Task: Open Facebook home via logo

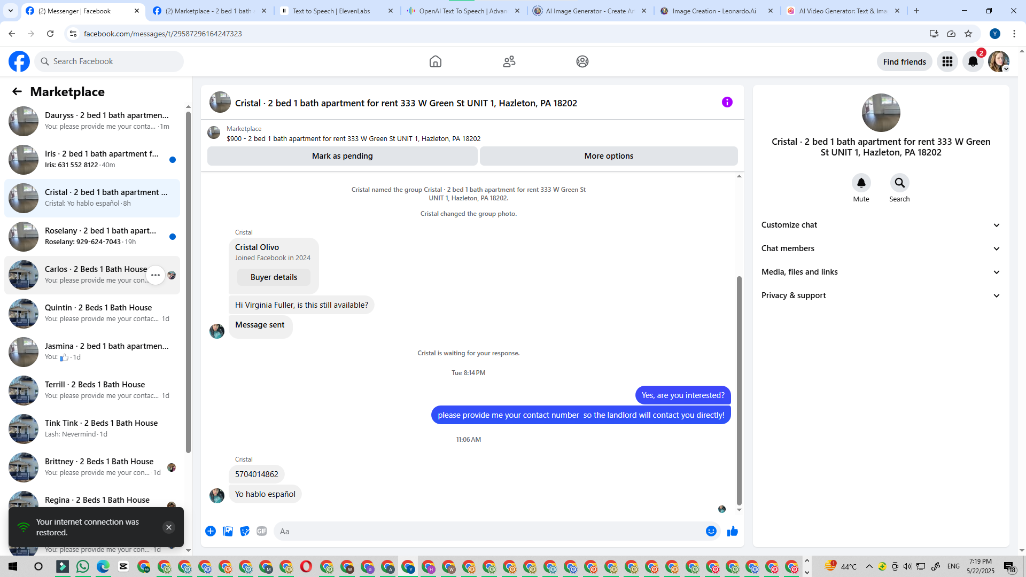Action: [19, 61]
